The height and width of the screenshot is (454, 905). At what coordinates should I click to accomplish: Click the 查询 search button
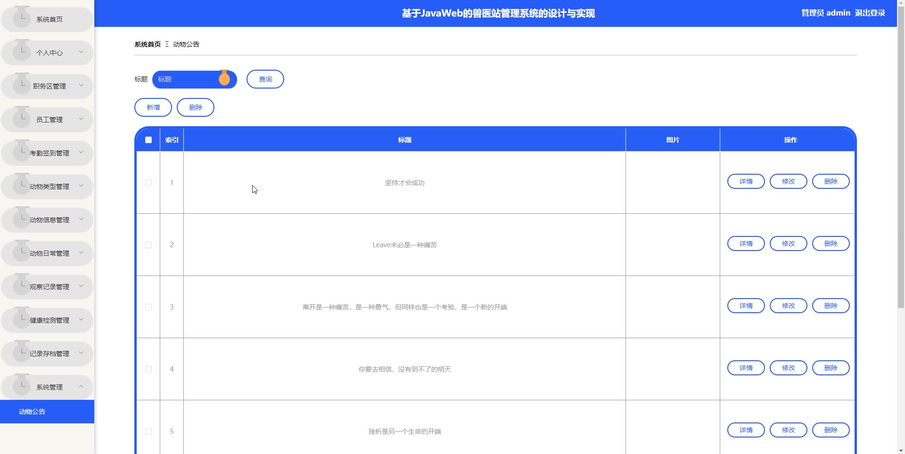click(265, 79)
